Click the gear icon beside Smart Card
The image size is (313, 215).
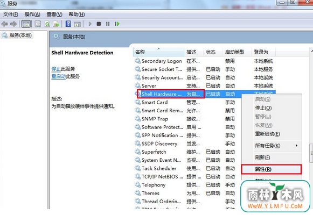tap(137, 102)
